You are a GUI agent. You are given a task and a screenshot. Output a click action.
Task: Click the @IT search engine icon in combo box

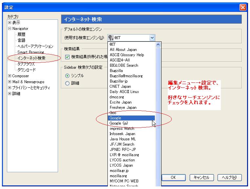[x=111, y=38]
